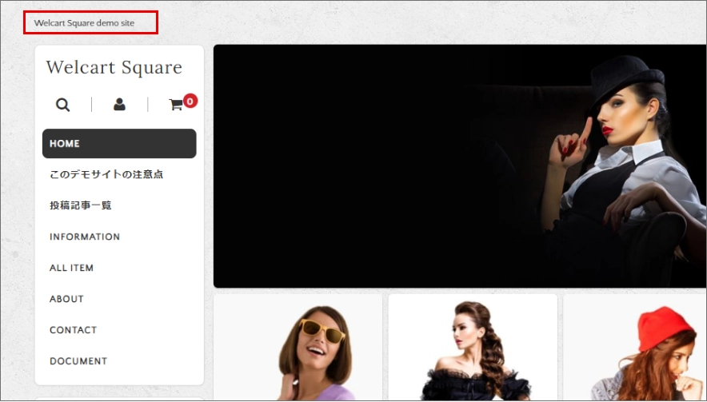
Task: Open 投稿記事一覧 menu item
Action: [81, 205]
